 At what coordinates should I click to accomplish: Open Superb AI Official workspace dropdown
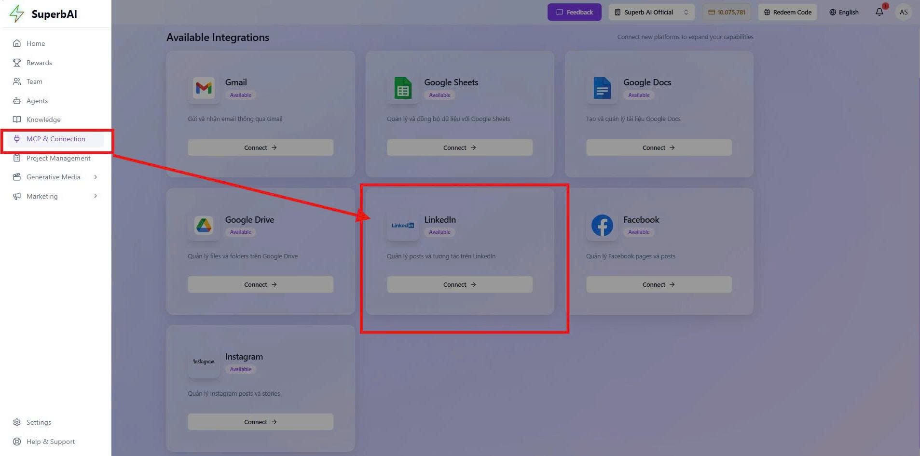coord(651,12)
